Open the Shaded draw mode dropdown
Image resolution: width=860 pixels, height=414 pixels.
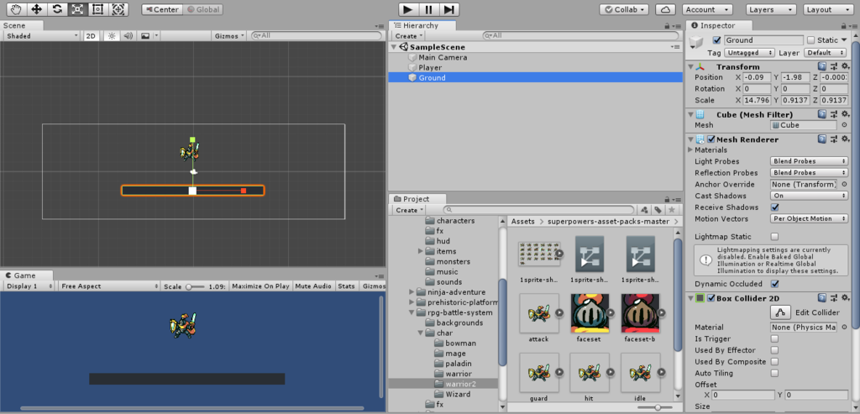click(42, 35)
